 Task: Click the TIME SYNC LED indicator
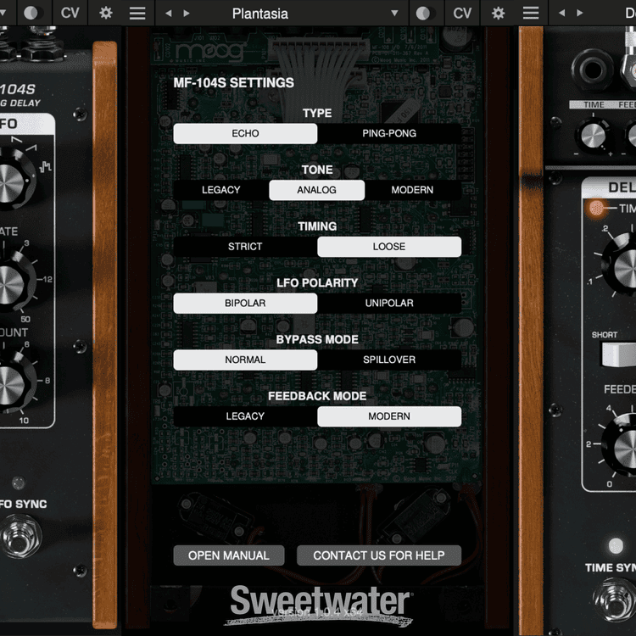(x=616, y=545)
